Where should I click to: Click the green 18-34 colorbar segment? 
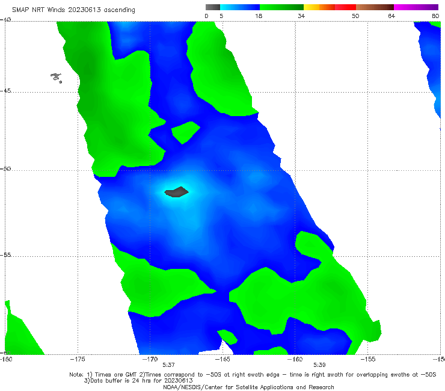pos(281,7)
